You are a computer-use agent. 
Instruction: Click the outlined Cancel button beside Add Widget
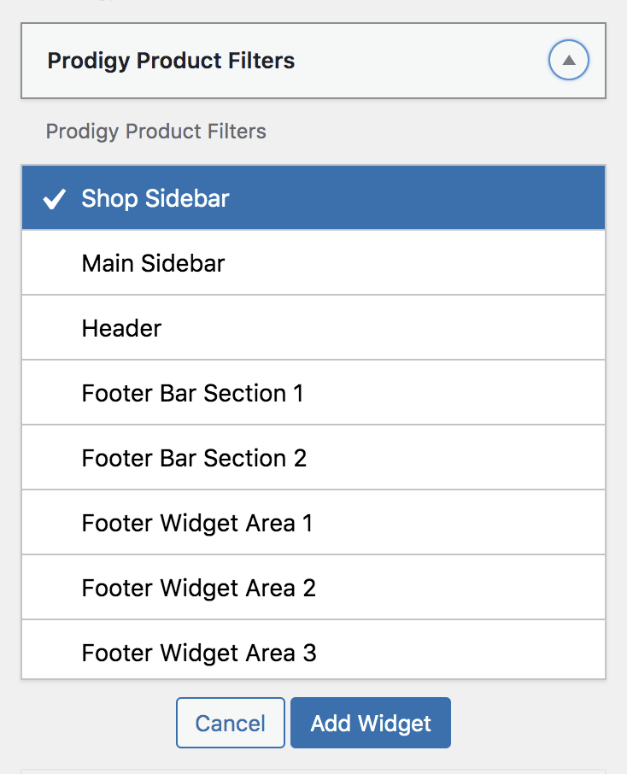click(x=231, y=723)
